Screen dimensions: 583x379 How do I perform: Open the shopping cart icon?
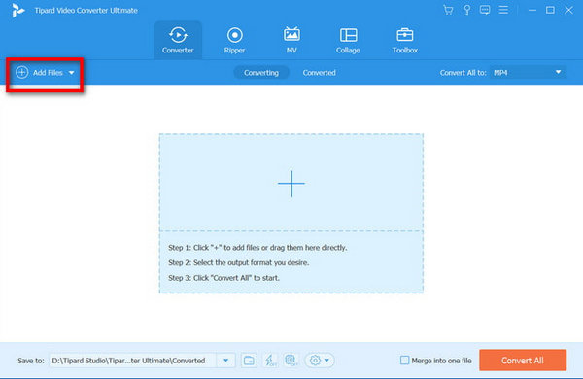[x=448, y=10]
